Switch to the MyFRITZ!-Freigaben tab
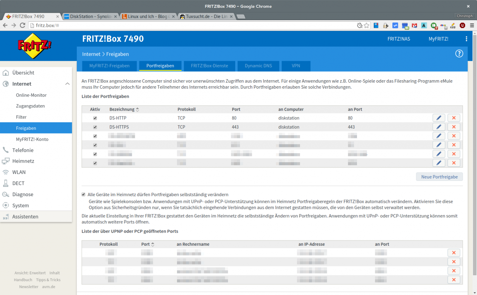Image resolution: width=477 pixels, height=295 pixels. tap(110, 66)
